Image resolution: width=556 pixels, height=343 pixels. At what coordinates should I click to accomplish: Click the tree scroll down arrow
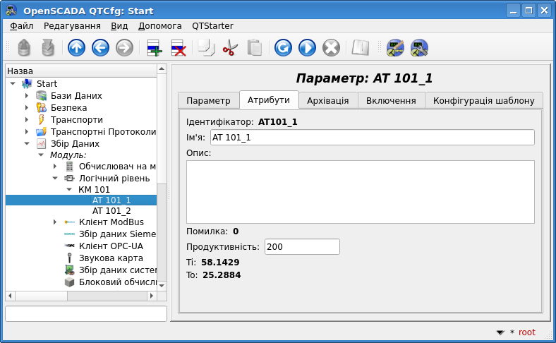[x=162, y=286]
